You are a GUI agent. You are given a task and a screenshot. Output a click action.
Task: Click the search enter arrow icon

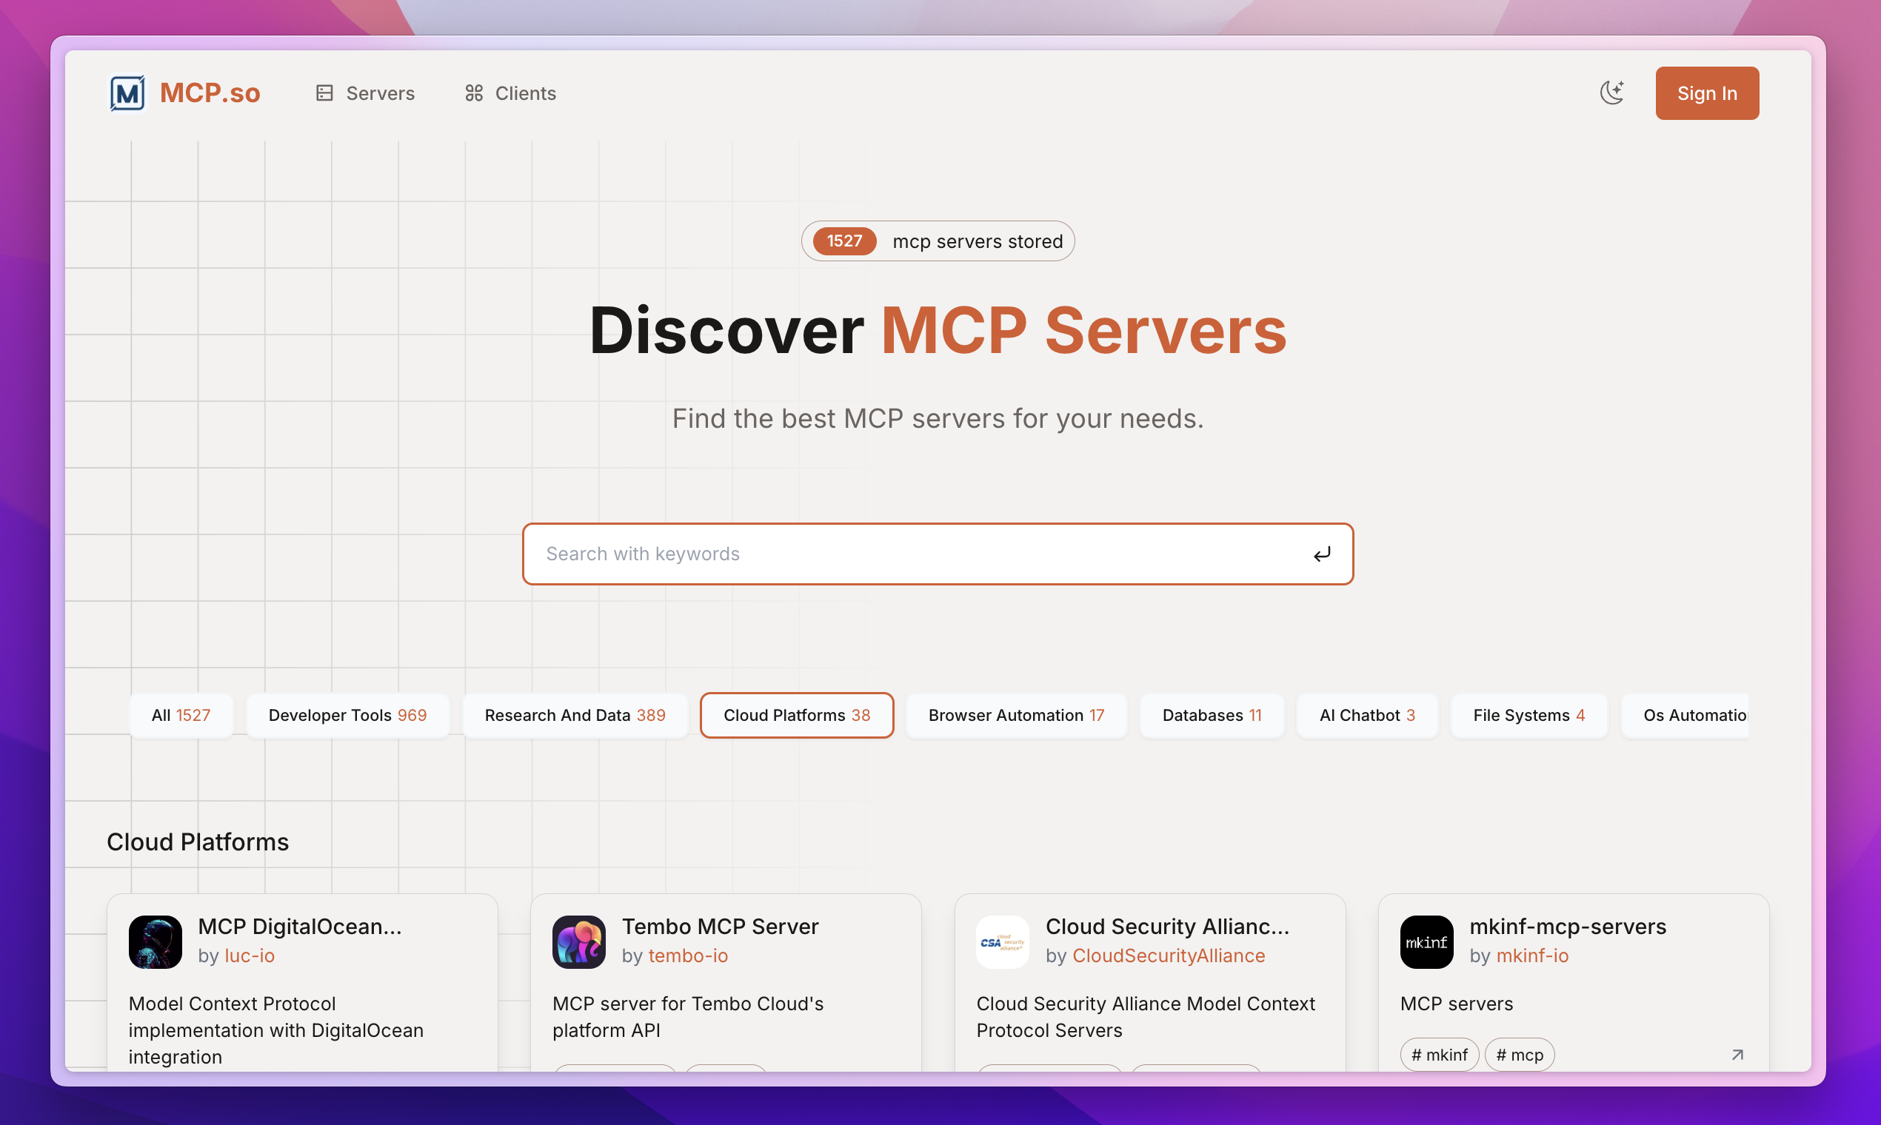1321,554
